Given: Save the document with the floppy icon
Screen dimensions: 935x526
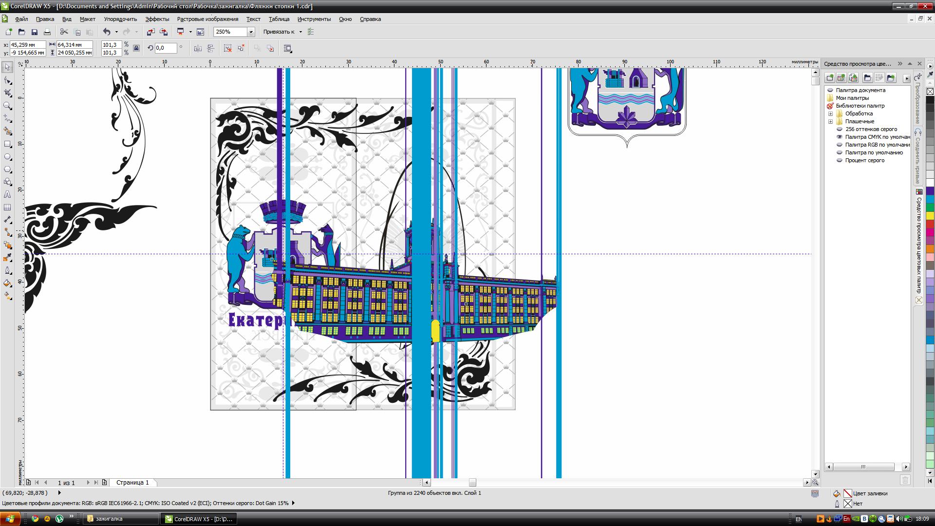Looking at the screenshot, I should [34, 32].
